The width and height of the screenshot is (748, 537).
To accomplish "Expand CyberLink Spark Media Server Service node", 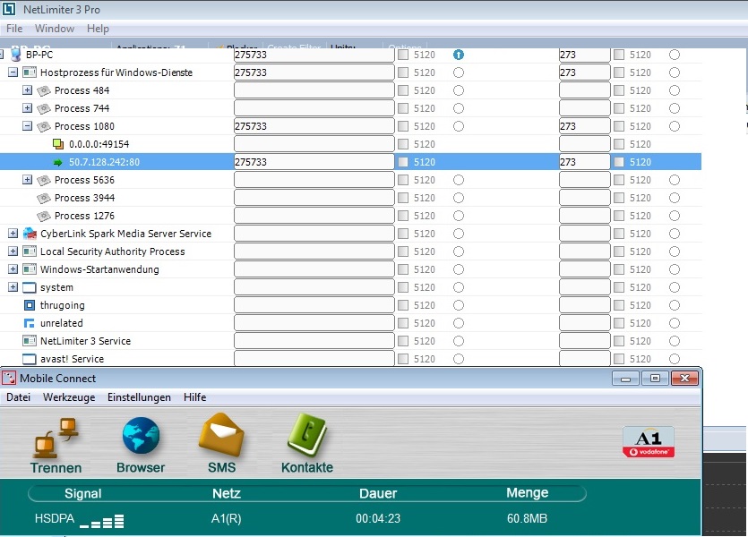I will click(13, 234).
